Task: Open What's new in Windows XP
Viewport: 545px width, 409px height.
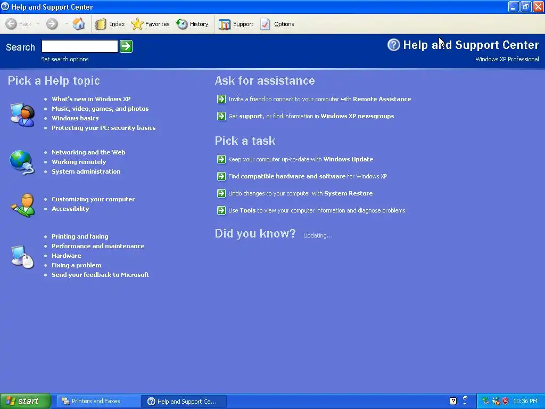Action: 91,99
